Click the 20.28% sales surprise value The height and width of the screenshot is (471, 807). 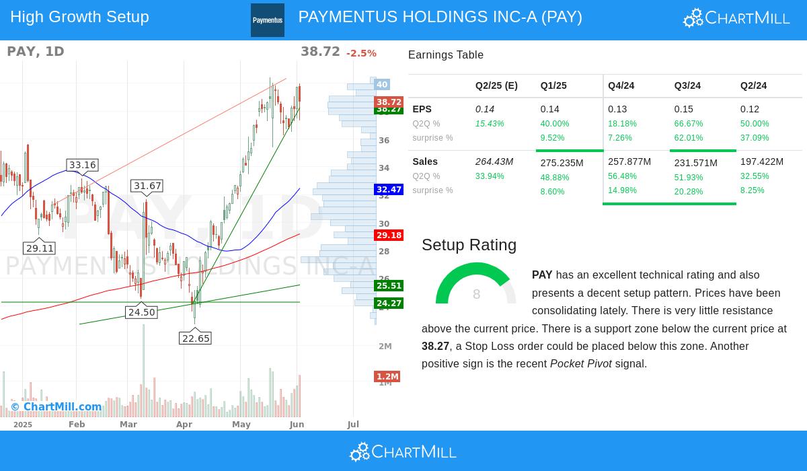click(x=689, y=192)
